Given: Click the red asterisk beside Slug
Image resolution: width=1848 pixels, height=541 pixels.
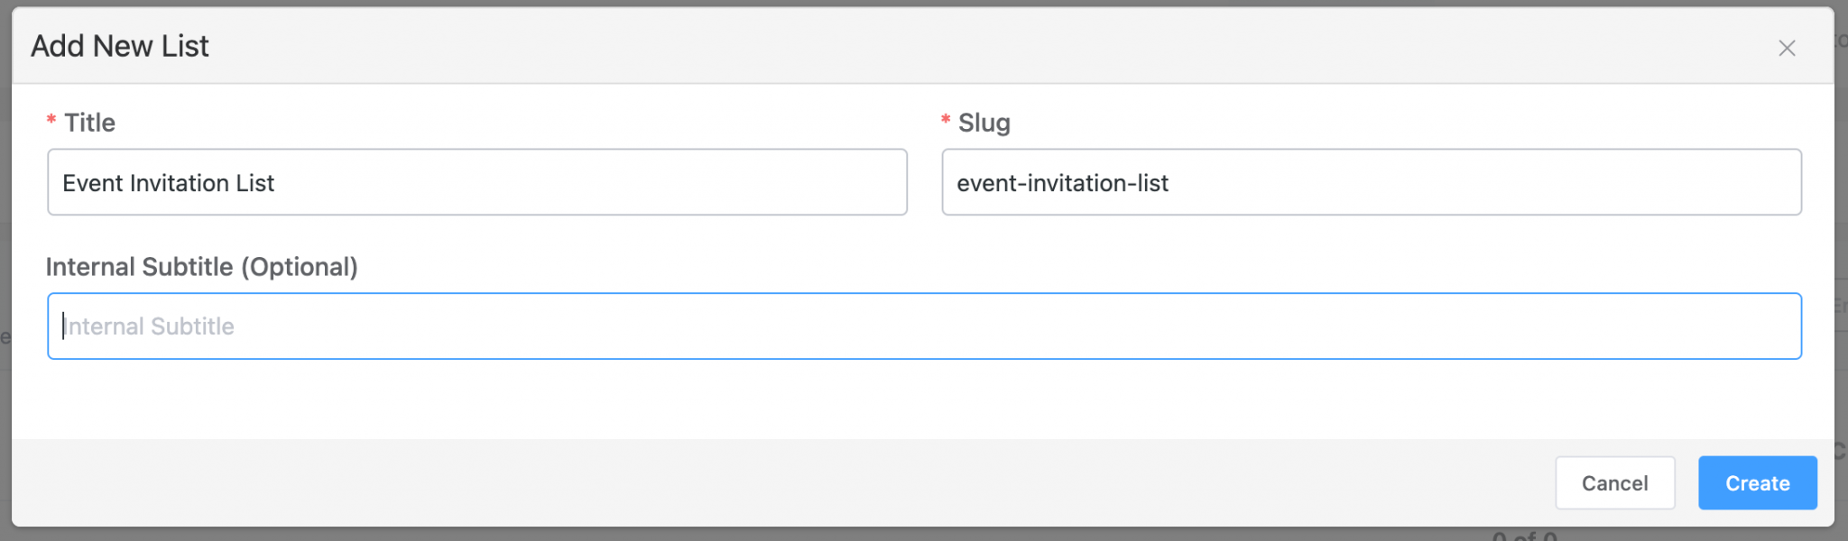Looking at the screenshot, I should point(944,122).
